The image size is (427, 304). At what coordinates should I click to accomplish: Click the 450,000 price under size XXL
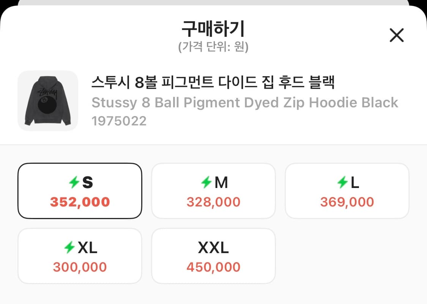click(x=213, y=267)
